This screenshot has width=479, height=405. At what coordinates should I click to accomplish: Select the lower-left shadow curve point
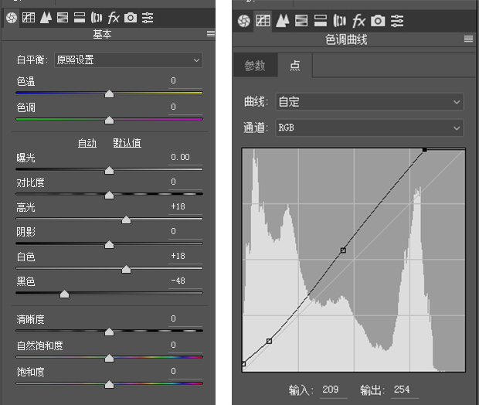pyautogui.click(x=269, y=341)
